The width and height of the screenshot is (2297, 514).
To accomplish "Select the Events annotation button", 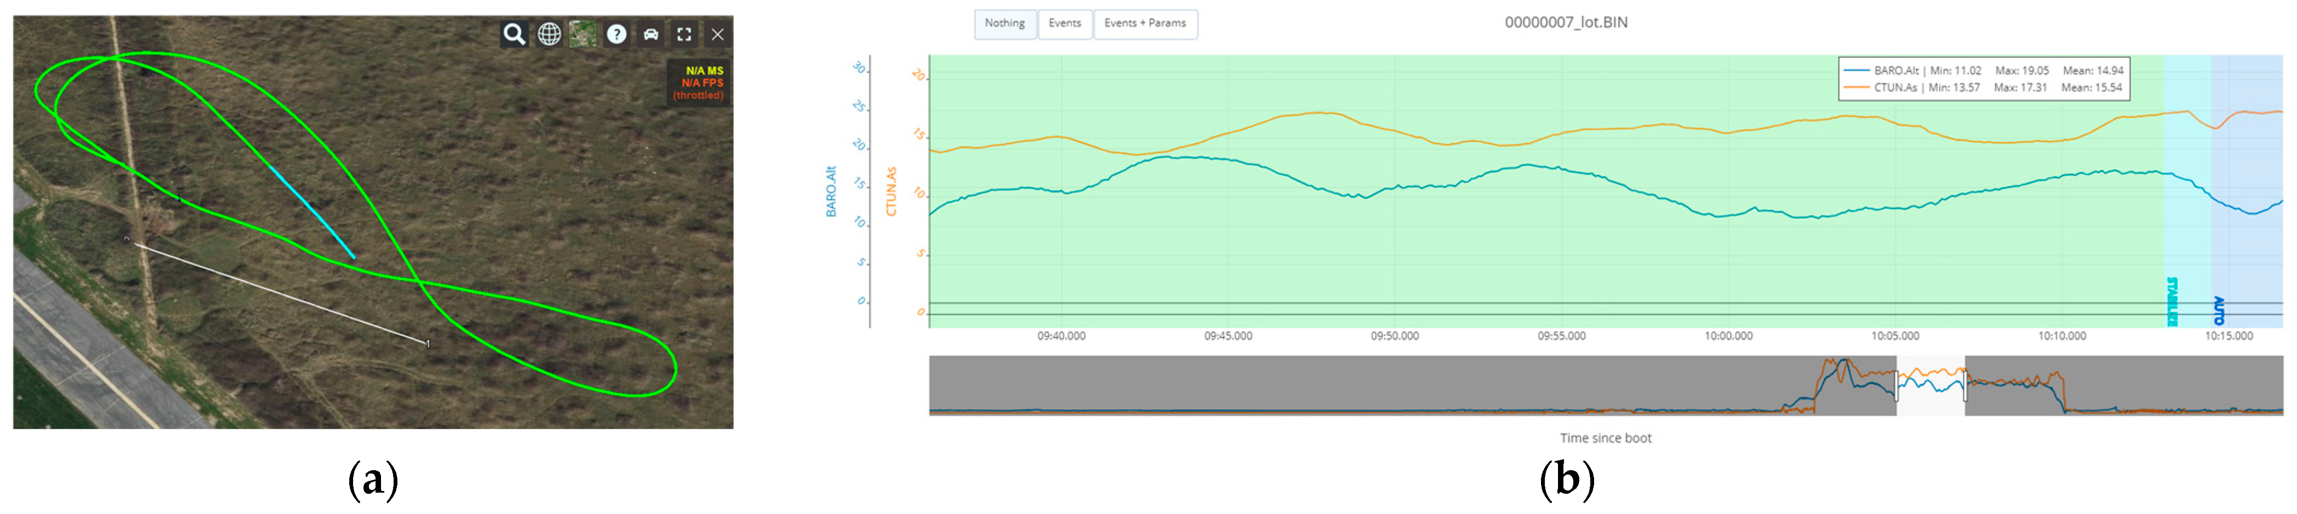I will click(x=1064, y=23).
